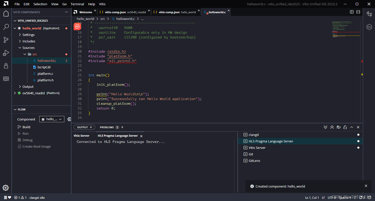Maximize the bottom panel with up chevron
This screenshot has width=375, height=201.
coord(351,127)
